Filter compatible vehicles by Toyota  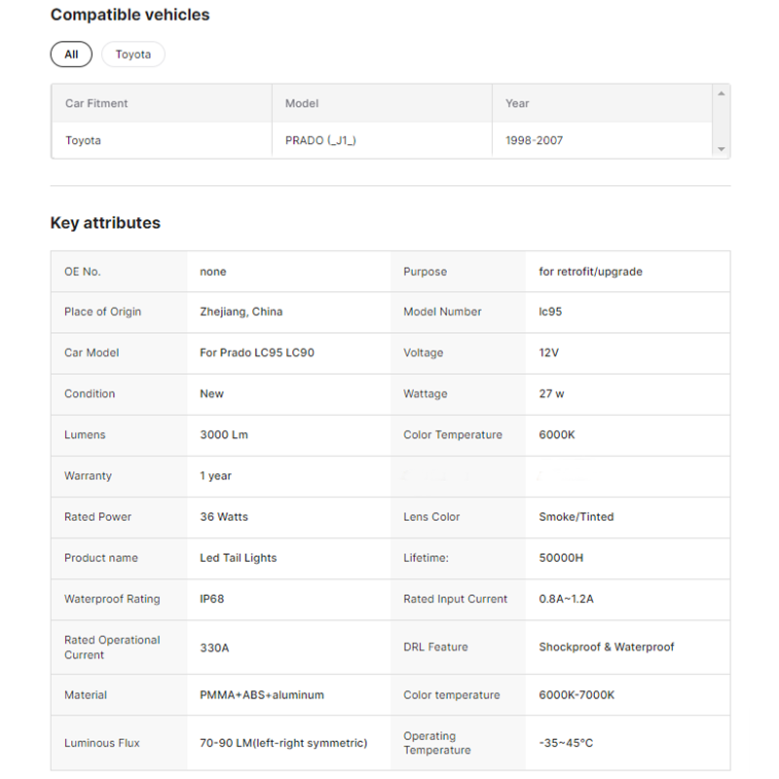pyautogui.click(x=133, y=55)
